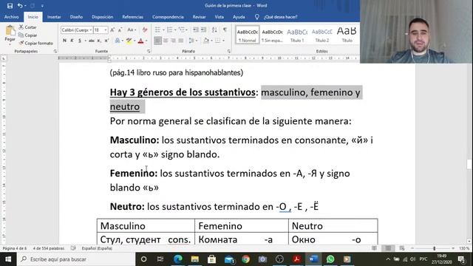Image resolution: width=473 pixels, height=266 pixels.
Task: Clear all formatting with eraser icon
Action: point(145,30)
